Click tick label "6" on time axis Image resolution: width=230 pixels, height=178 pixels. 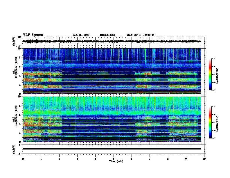tap(132, 159)
